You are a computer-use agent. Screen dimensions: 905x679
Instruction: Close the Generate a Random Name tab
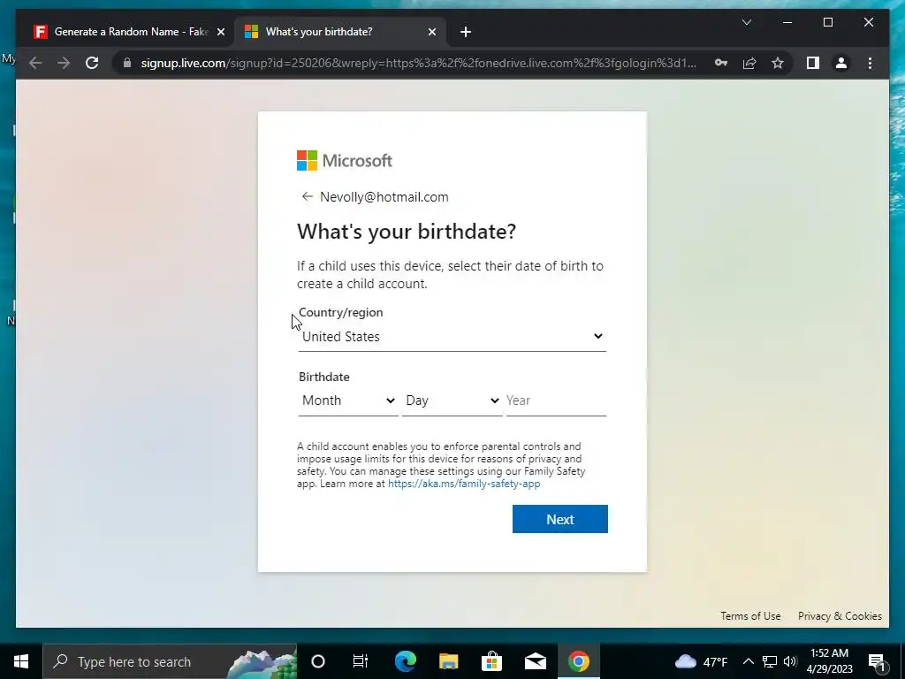click(x=220, y=32)
